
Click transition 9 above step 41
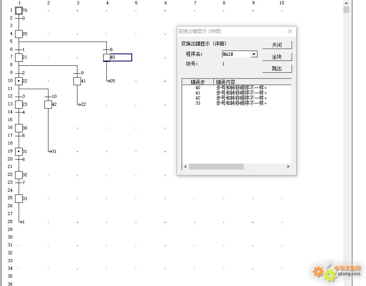(79, 73)
